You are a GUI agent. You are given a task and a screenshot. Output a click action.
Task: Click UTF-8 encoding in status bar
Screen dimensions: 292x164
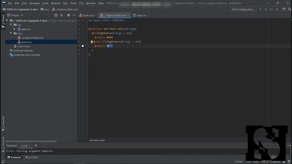click(265, 162)
